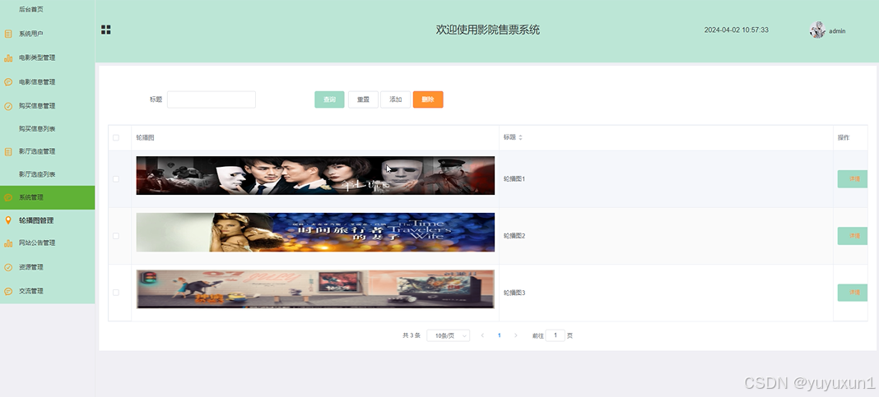Click the 添加 add button
Screen dimensions: 879x397
(x=396, y=99)
